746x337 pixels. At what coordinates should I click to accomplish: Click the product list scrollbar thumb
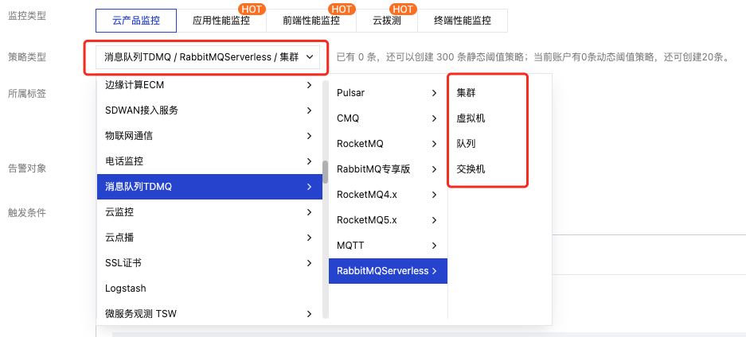pyautogui.click(x=326, y=172)
